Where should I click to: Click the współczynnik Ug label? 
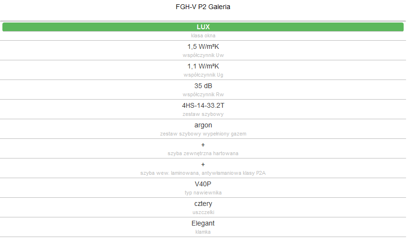click(203, 75)
